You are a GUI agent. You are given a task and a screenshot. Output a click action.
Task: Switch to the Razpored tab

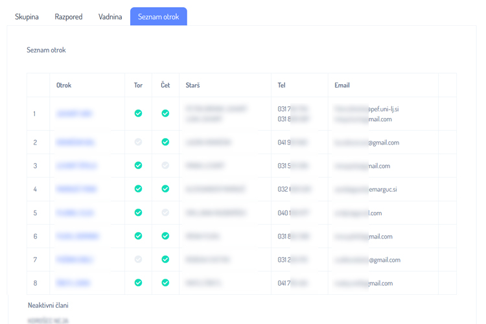69,17
